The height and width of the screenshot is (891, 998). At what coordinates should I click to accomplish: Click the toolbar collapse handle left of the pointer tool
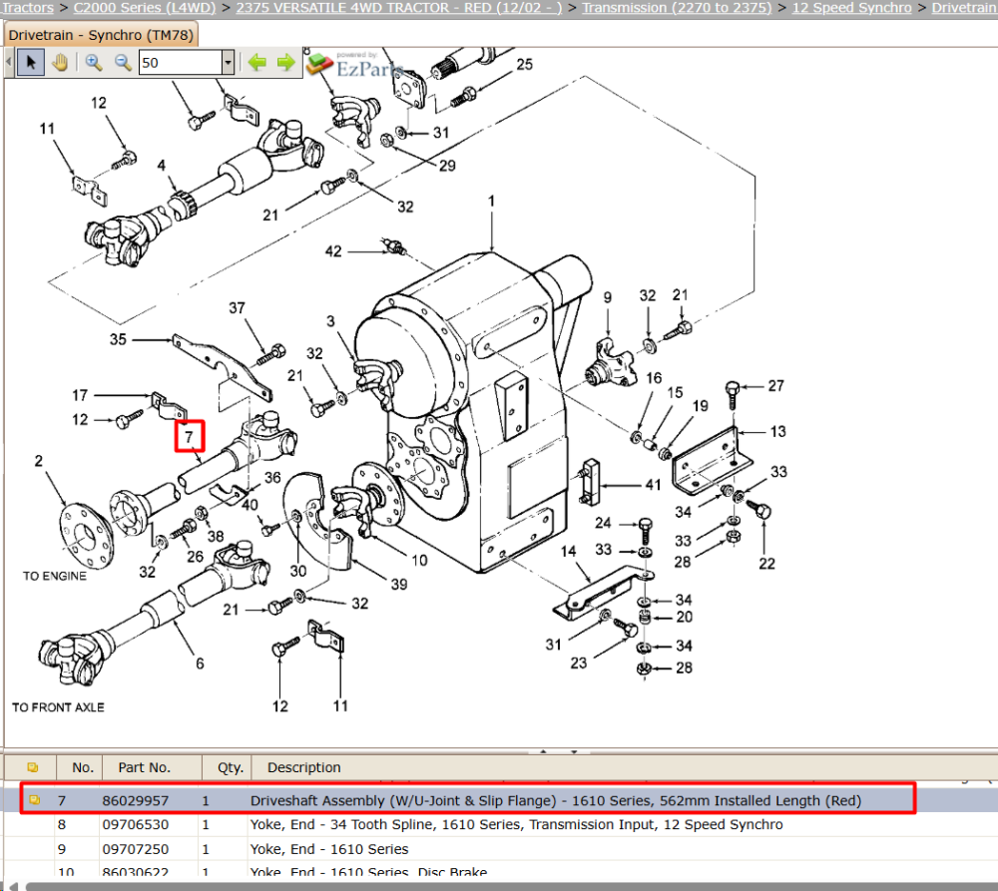click(x=9, y=63)
